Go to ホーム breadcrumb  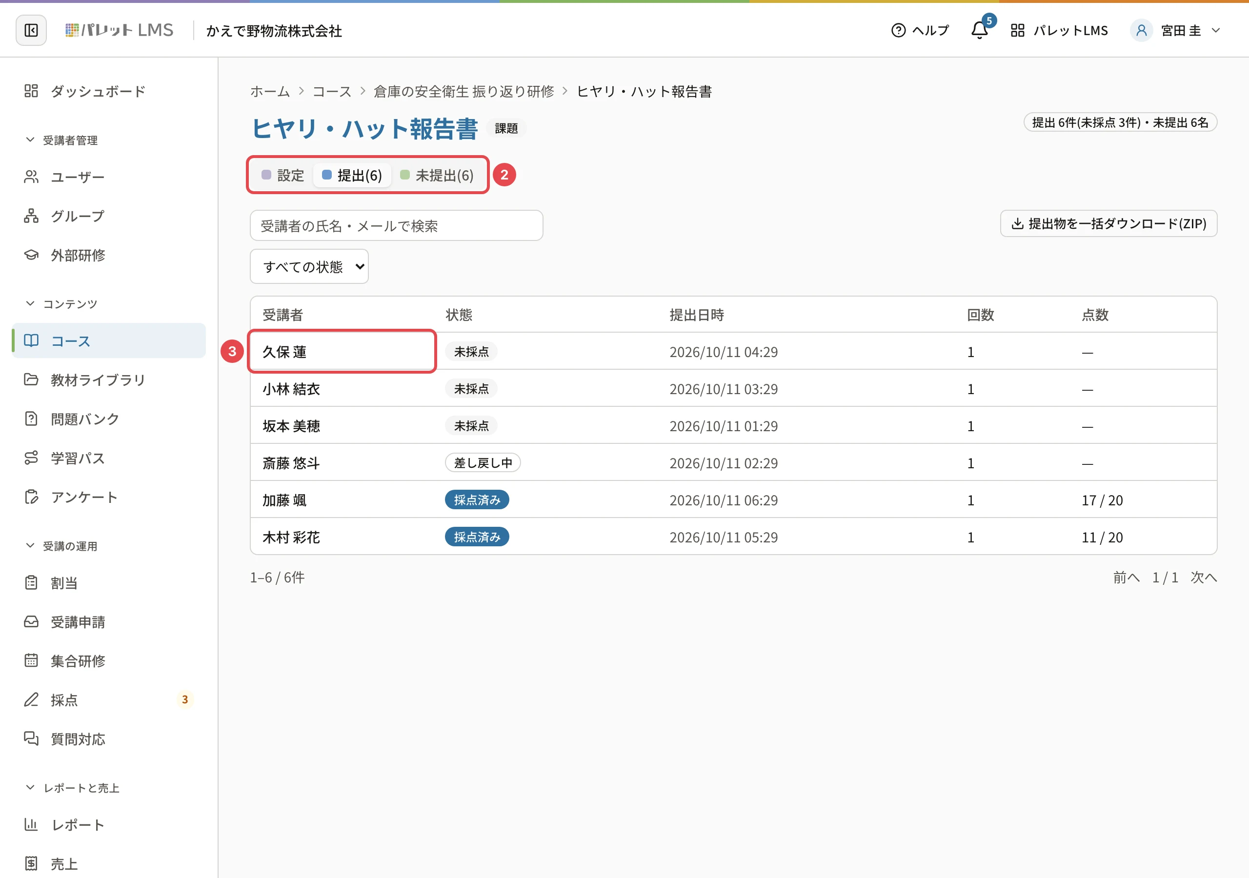[270, 91]
